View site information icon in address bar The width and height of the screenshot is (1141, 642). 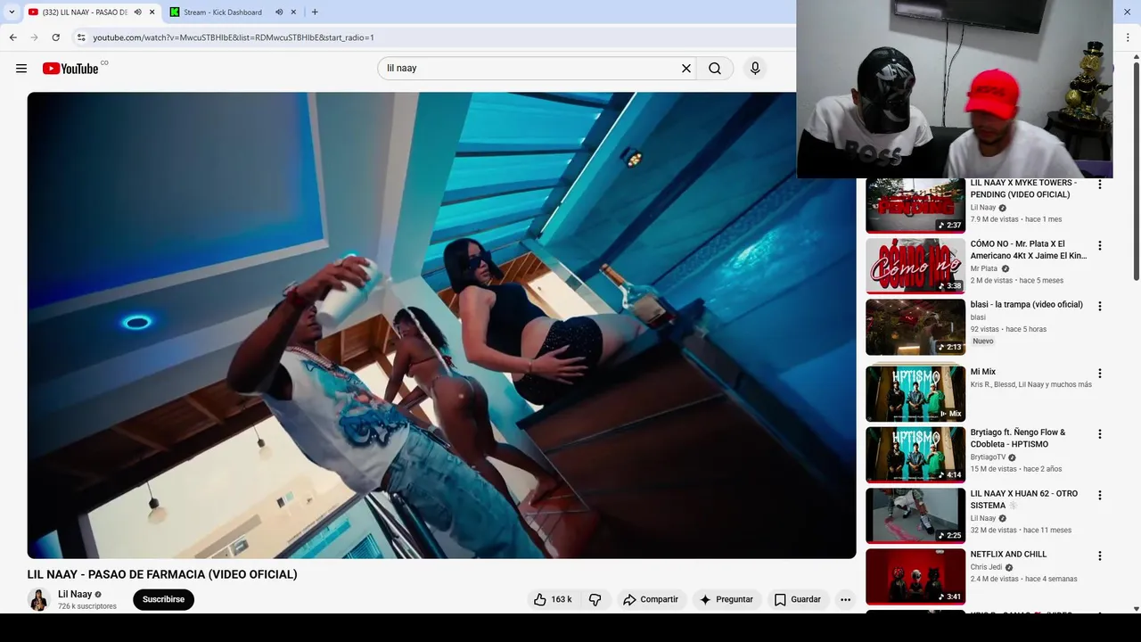(81, 37)
